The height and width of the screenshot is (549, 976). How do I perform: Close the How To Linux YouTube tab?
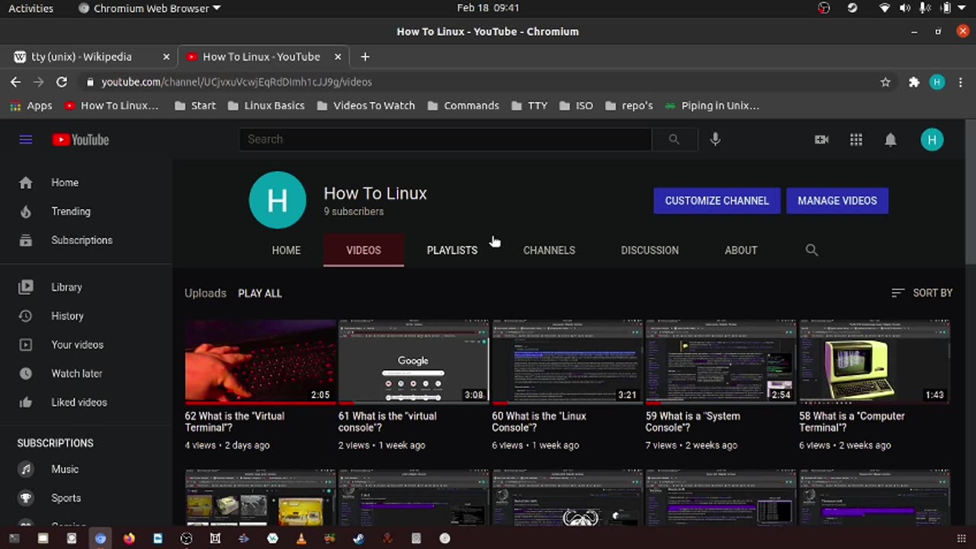[x=337, y=56]
